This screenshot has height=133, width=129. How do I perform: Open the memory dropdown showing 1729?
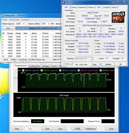click(x=48, y=24)
